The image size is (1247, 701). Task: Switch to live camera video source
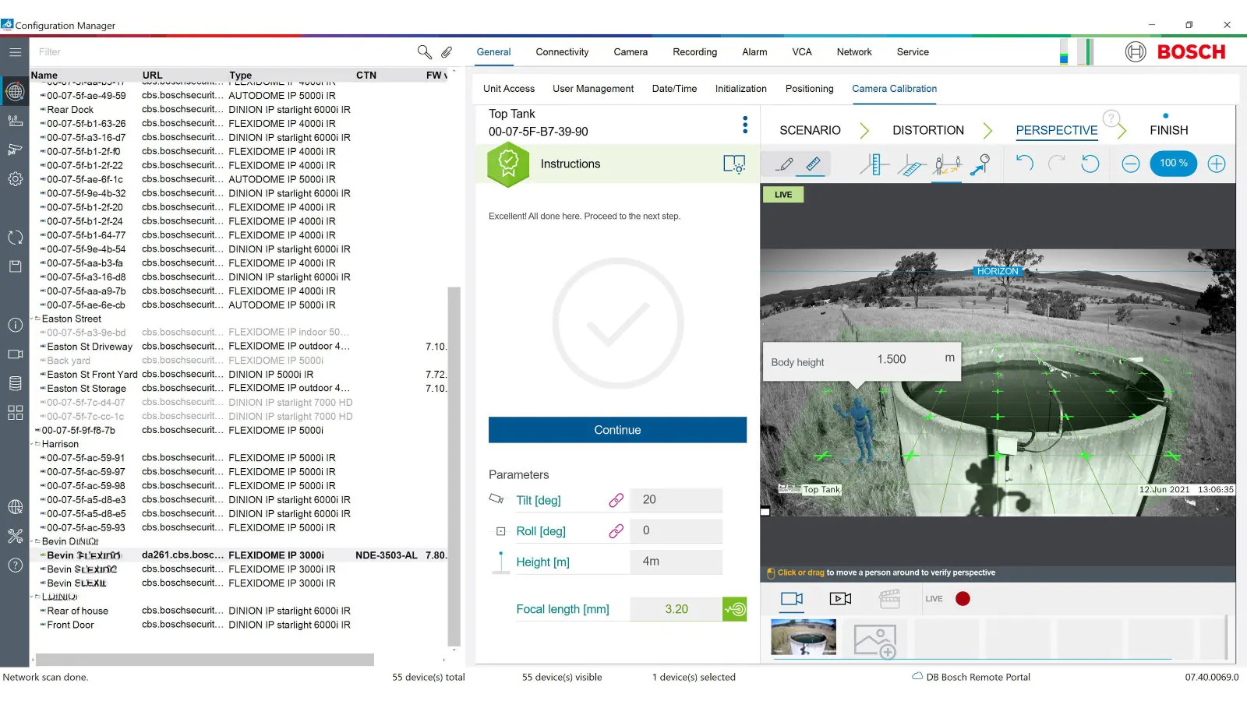(792, 599)
